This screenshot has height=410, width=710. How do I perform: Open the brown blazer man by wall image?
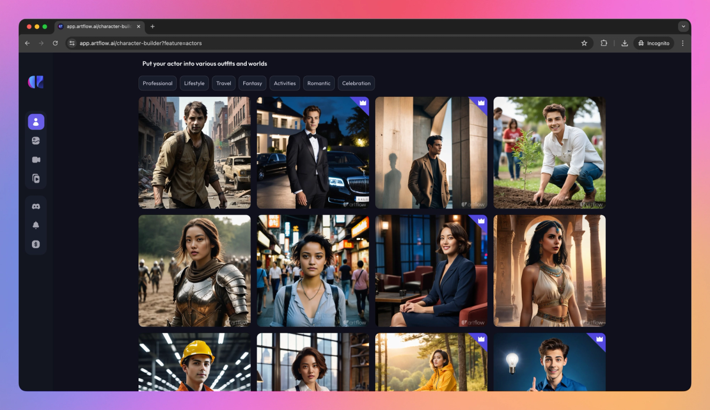point(431,153)
